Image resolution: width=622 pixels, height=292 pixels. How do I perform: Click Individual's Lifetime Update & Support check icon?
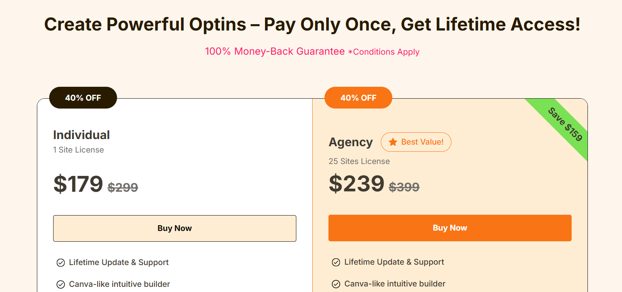[x=61, y=263]
